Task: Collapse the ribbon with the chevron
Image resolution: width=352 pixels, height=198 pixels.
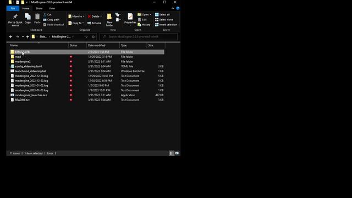Action: [x=173, y=8]
